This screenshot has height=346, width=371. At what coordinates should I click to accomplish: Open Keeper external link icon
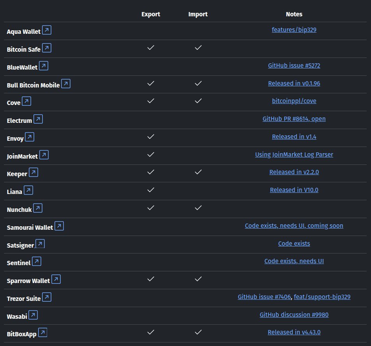[x=33, y=172]
